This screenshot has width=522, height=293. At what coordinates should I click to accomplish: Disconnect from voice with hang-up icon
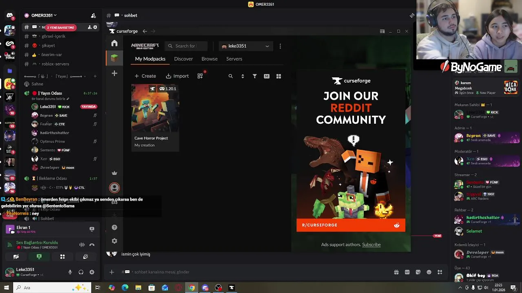pyautogui.click(x=92, y=245)
